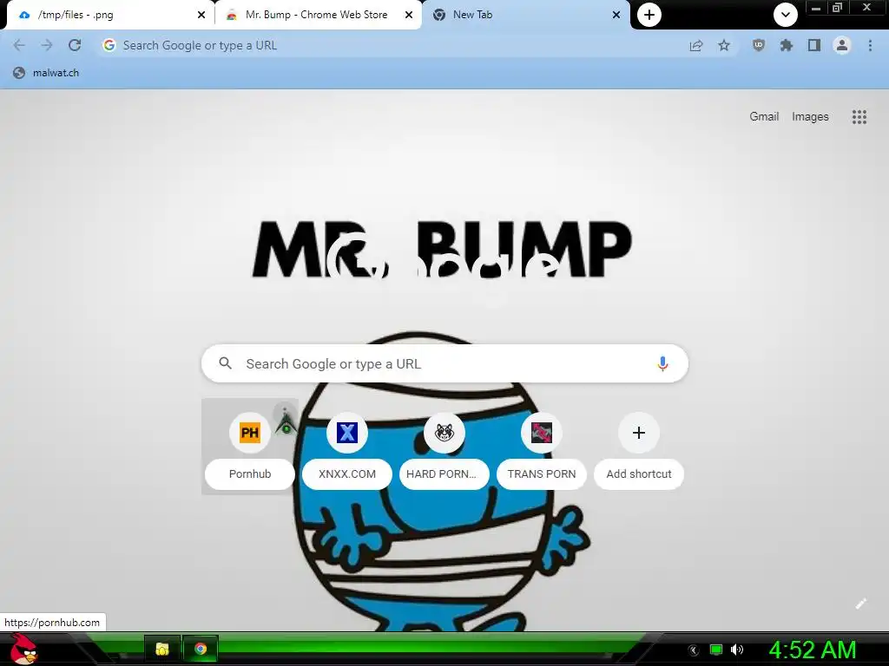Reload the current page
889x666 pixels.
[75, 45]
